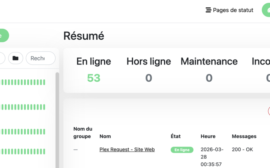Screen dimensions: 270x168
Task: Open Plex Request - Site Web link
Action: (x=127, y=150)
